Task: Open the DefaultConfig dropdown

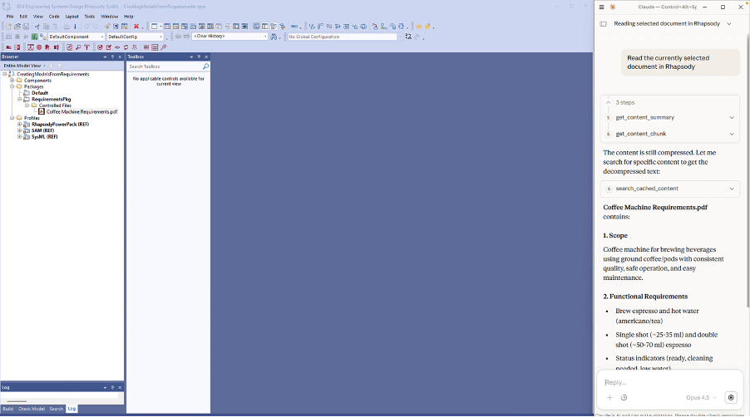Action: (160, 37)
